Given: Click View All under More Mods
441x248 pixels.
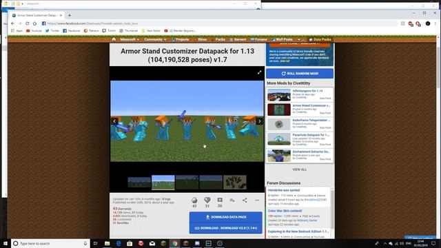Looking at the screenshot, I should pyautogui.click(x=300, y=169).
